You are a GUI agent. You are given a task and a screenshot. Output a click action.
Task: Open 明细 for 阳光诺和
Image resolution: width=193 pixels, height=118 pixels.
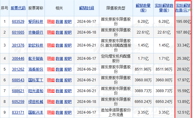tap(51, 91)
